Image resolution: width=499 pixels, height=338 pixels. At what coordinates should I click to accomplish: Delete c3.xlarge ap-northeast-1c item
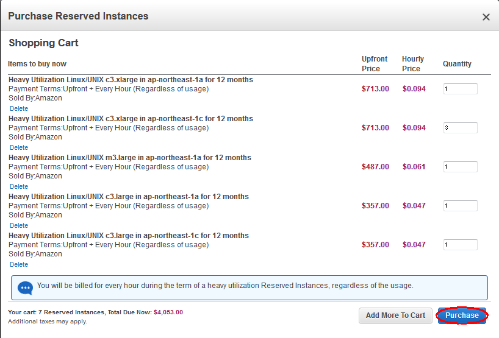pos(19,147)
